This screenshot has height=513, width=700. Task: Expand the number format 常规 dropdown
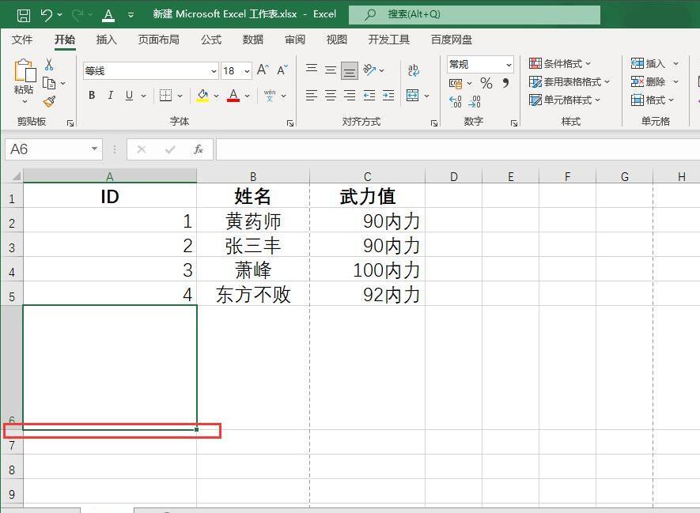[509, 65]
